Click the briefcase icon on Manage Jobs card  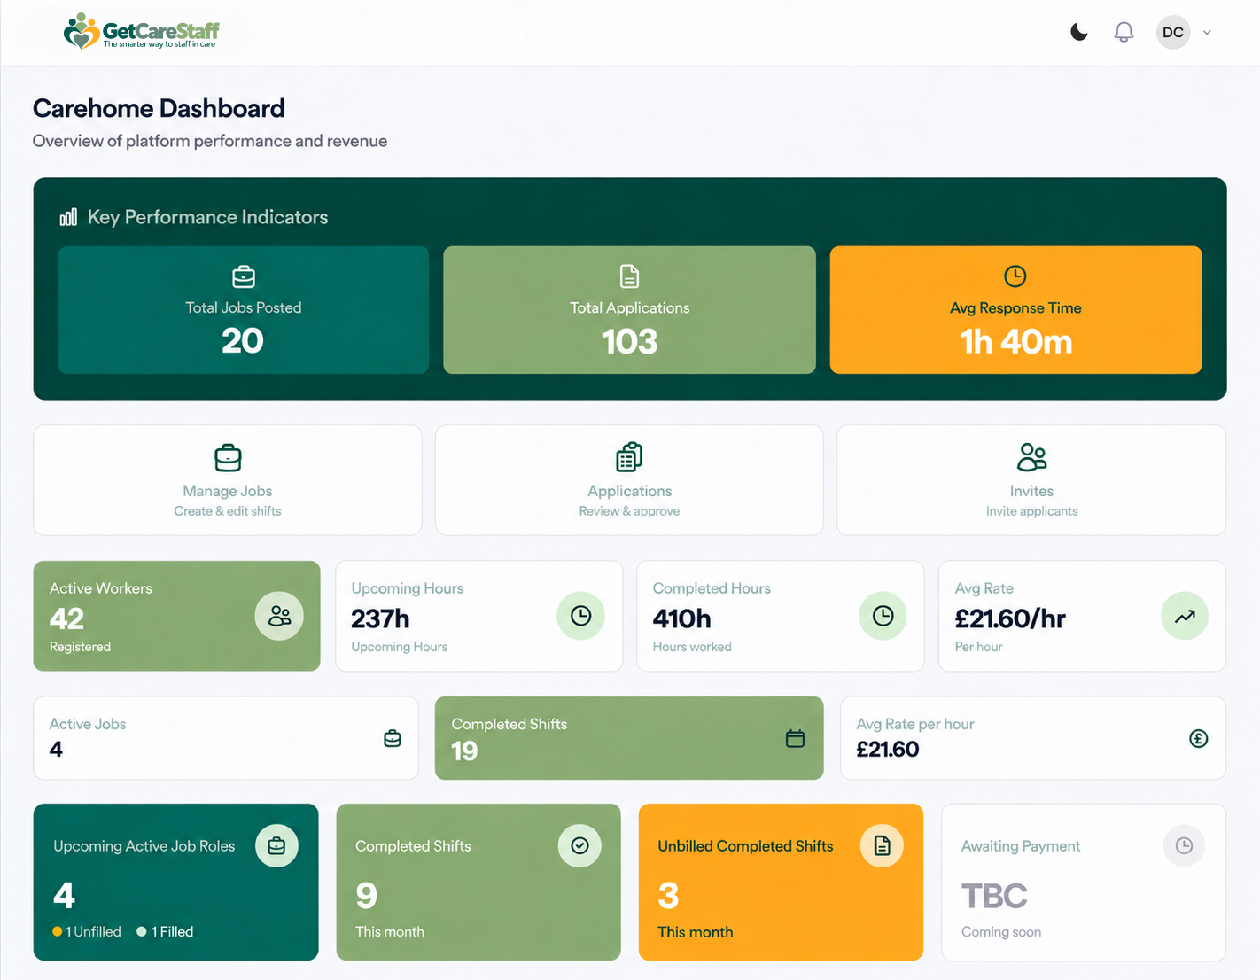228,458
